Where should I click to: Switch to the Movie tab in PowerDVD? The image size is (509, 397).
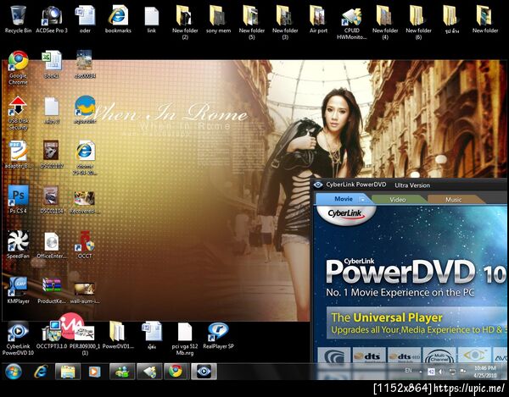click(344, 199)
